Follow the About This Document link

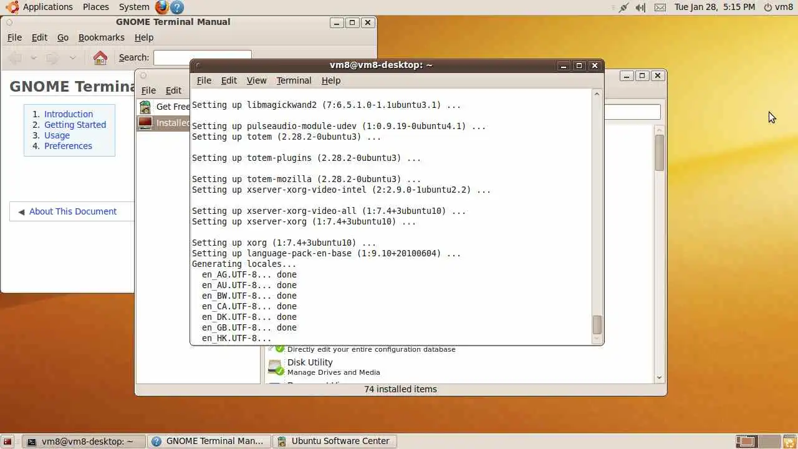(73, 211)
